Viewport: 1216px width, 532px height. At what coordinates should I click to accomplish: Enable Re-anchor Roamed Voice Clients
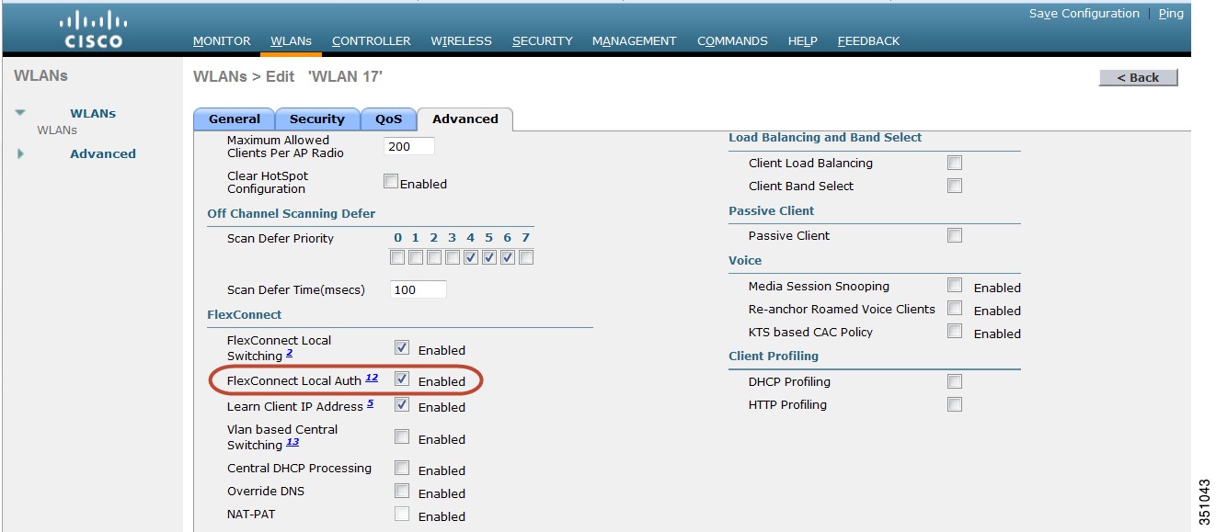point(955,309)
